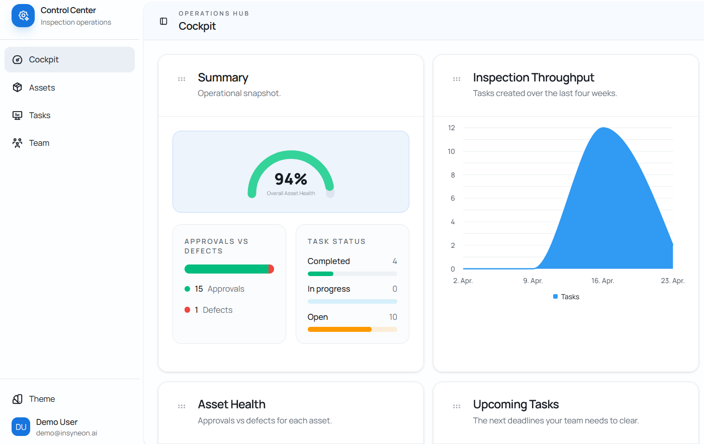This screenshot has height=444, width=704.
Task: Select the Tasks sidebar link
Action: point(40,115)
